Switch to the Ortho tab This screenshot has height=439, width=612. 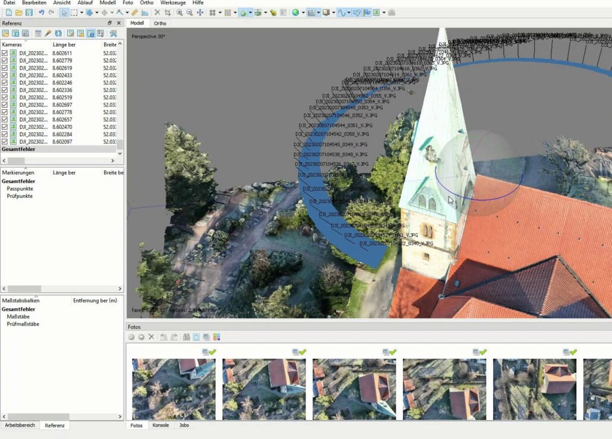tap(160, 23)
